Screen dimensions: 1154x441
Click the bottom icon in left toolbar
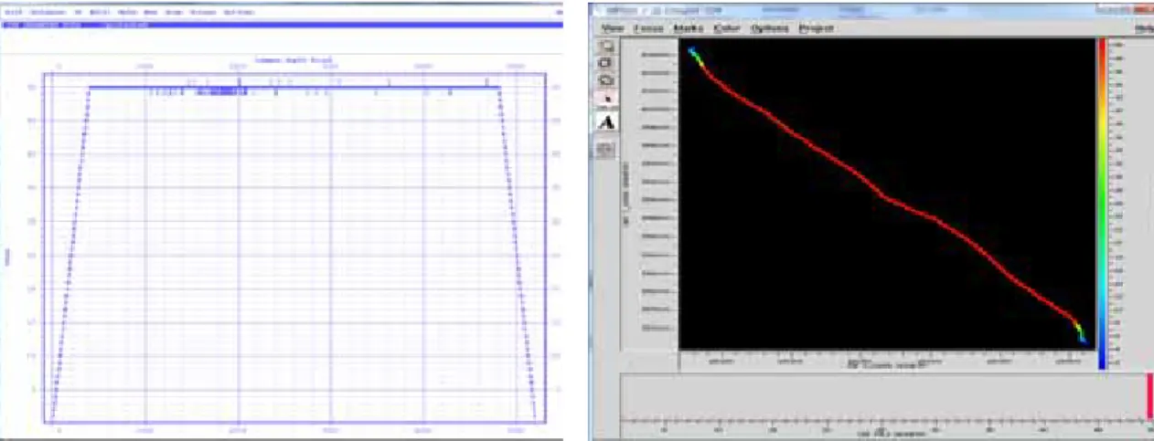pyautogui.click(x=606, y=150)
